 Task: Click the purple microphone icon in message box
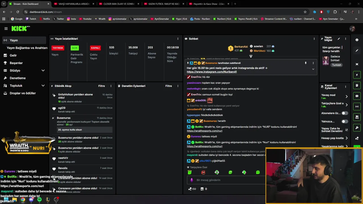pos(192,180)
